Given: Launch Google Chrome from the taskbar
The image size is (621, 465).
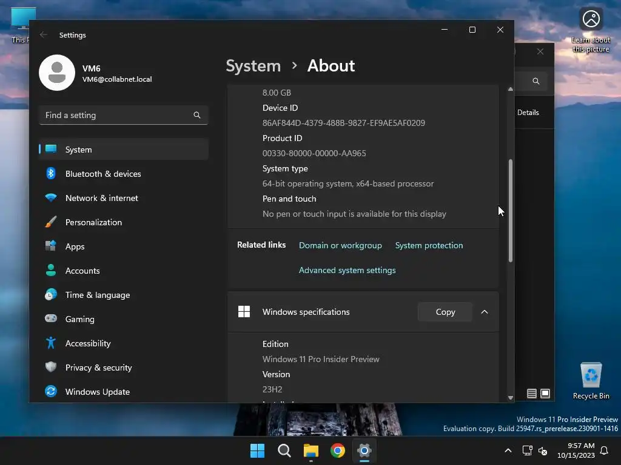Looking at the screenshot, I should click(337, 450).
